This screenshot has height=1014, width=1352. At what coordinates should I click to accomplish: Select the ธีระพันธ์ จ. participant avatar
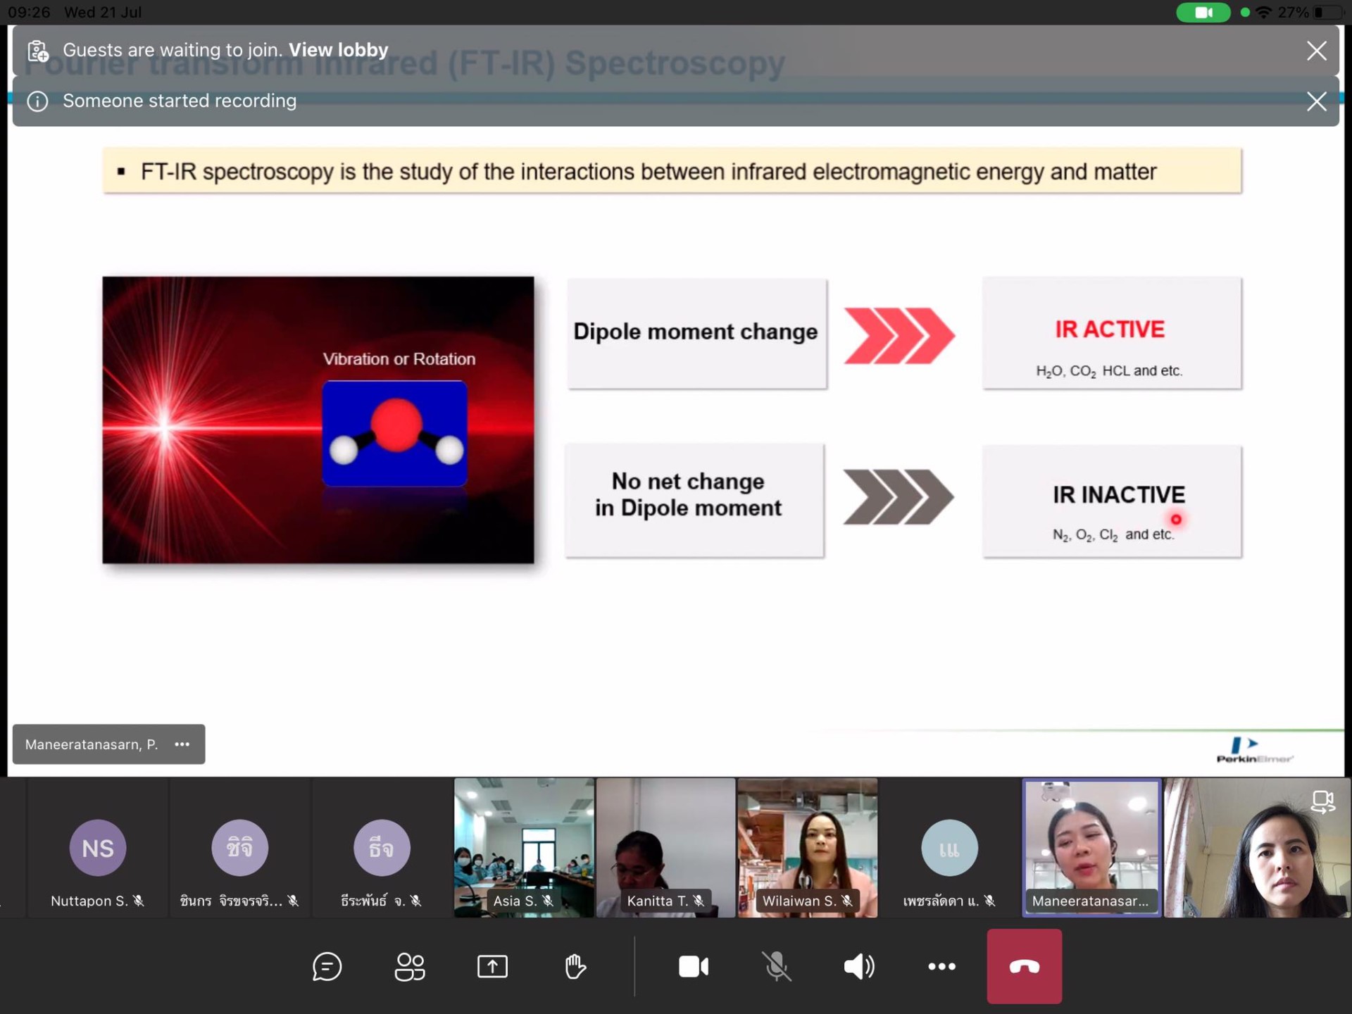pyautogui.click(x=382, y=848)
